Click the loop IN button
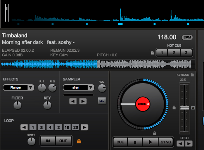 (48, 141)
